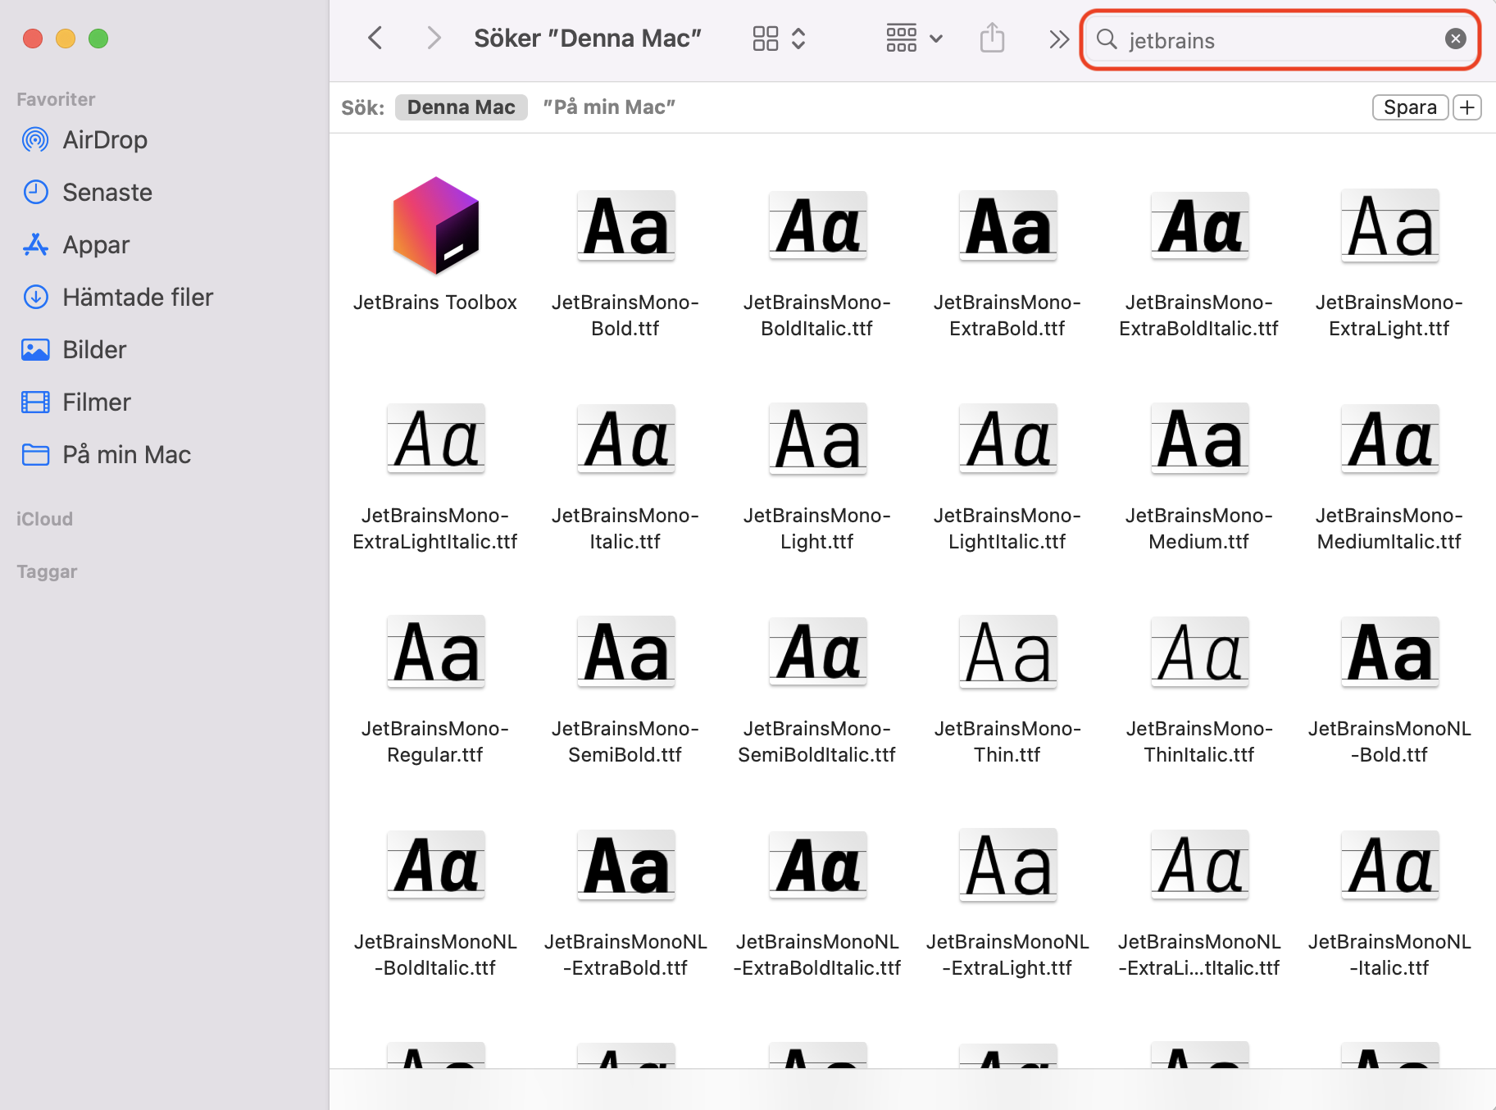Select JetBrainsMonoNL-ExtraBold.ttf font file

tap(625, 865)
